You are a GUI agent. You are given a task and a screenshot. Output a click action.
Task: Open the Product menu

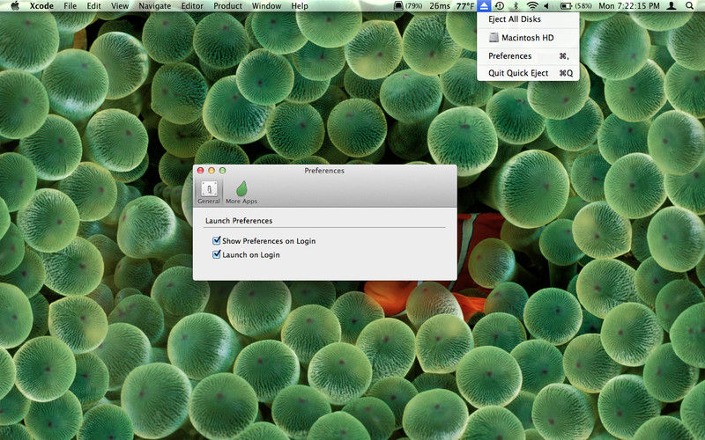[x=227, y=6]
